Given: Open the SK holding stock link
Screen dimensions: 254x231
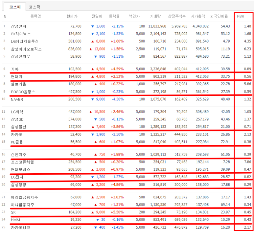Looking at the screenshot, I should (13, 212).
